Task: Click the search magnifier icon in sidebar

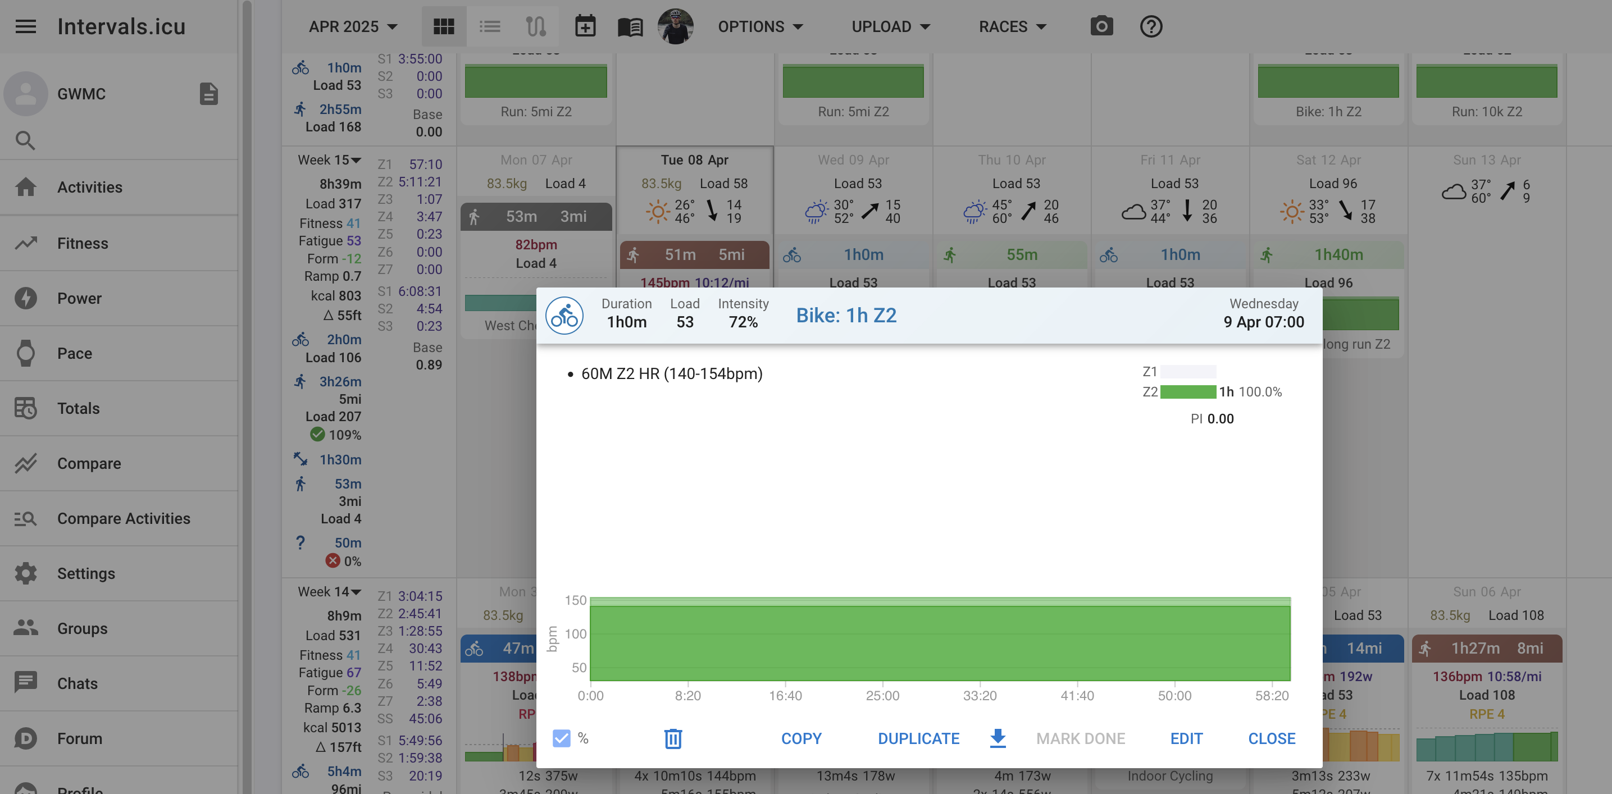Action: click(x=25, y=140)
